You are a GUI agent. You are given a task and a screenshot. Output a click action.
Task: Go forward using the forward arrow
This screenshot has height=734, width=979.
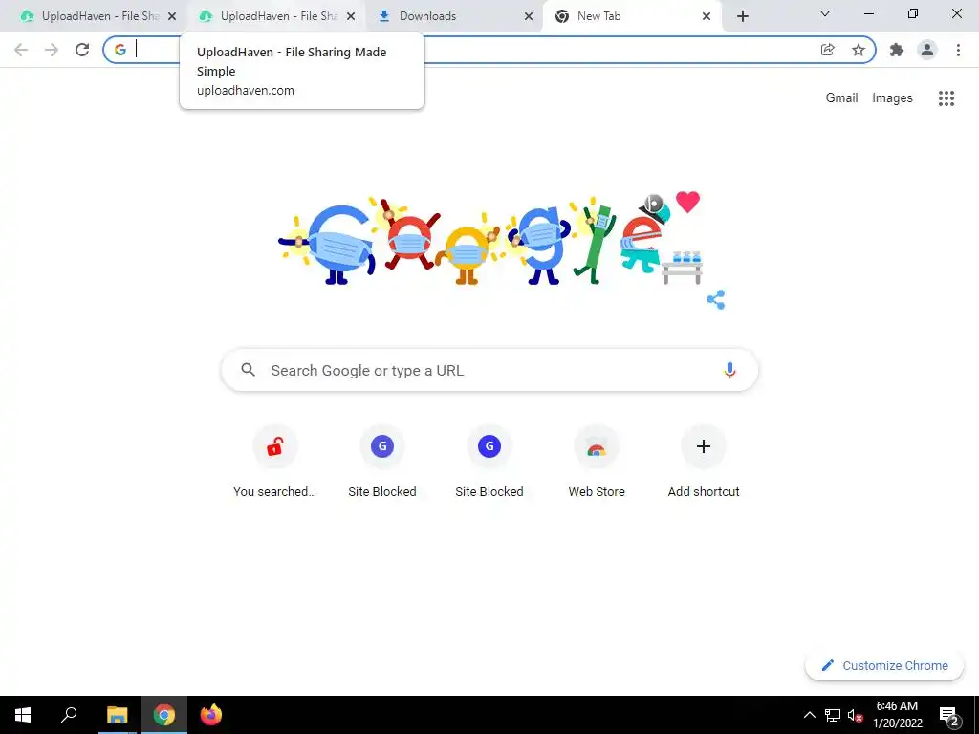[x=52, y=50]
